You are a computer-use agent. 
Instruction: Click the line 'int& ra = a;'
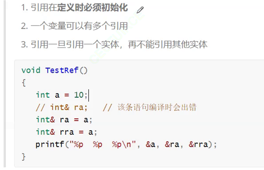(64, 120)
